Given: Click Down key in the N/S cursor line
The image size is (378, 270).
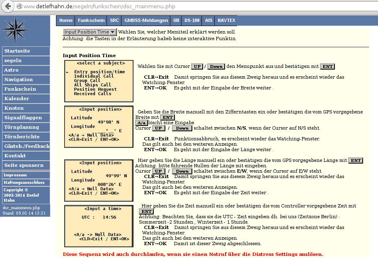Looking at the screenshot, I should click(x=182, y=128).
